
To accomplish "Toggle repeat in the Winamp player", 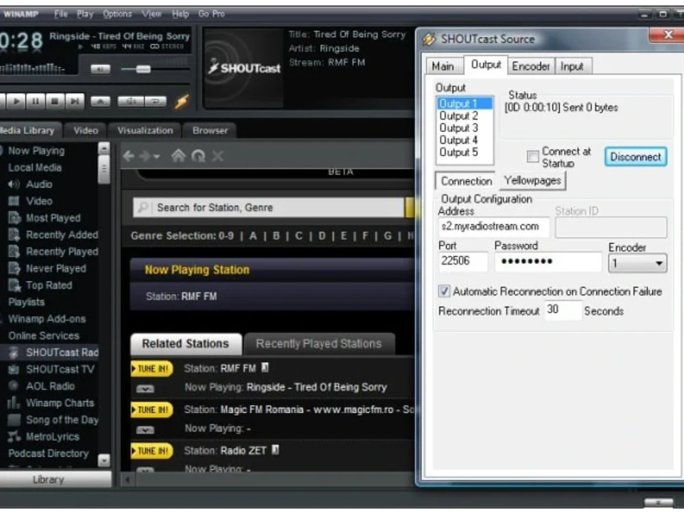I will (155, 101).
